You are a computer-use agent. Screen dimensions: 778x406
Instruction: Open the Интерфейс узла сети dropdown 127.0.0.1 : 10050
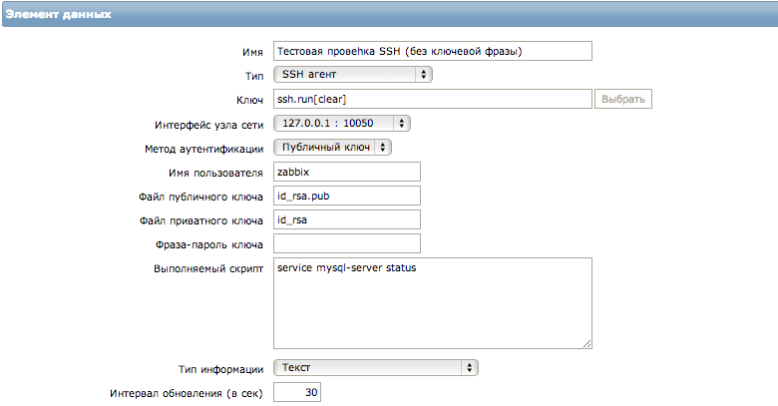pyautogui.click(x=342, y=123)
